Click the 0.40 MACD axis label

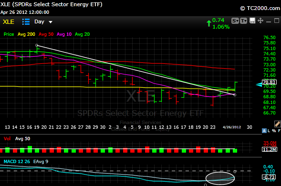point(268,166)
